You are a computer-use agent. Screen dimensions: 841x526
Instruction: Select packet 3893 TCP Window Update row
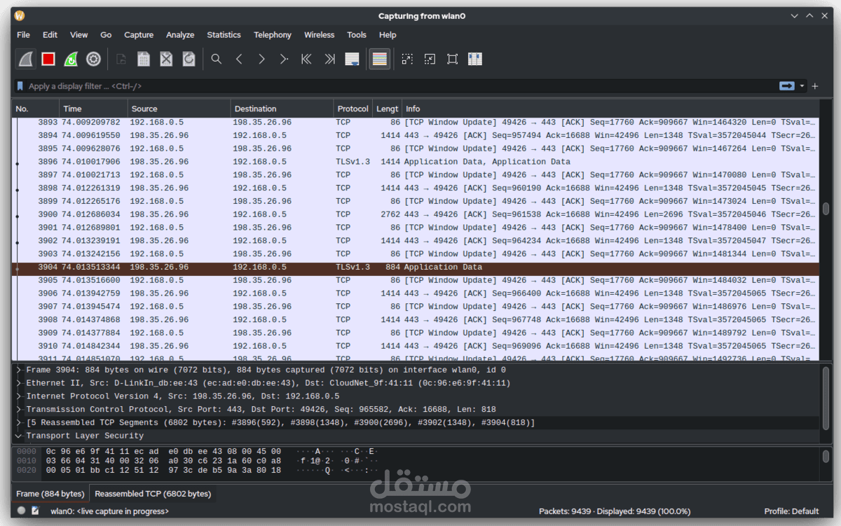[415, 122]
